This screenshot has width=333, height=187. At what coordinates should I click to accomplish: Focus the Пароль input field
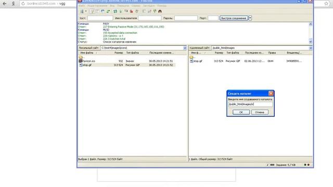point(186,18)
